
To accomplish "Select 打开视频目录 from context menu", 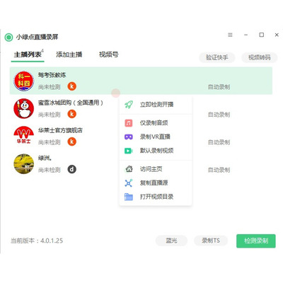I will coord(156,197).
